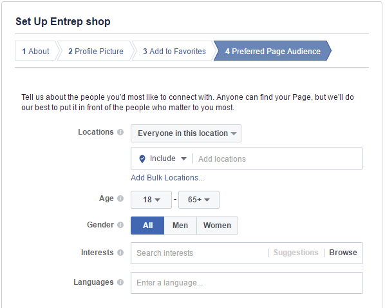Select All gender option
This screenshot has height=308, width=385.
click(147, 226)
